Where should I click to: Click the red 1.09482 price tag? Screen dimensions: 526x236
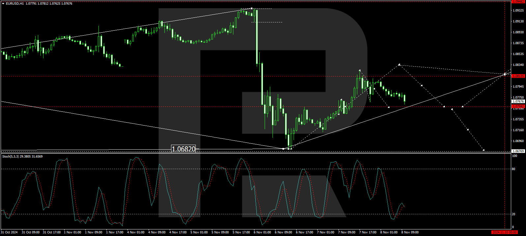click(x=518, y=1)
